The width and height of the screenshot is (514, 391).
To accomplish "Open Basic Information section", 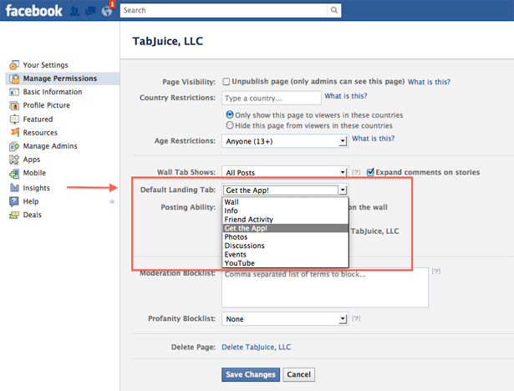I will pos(53,92).
